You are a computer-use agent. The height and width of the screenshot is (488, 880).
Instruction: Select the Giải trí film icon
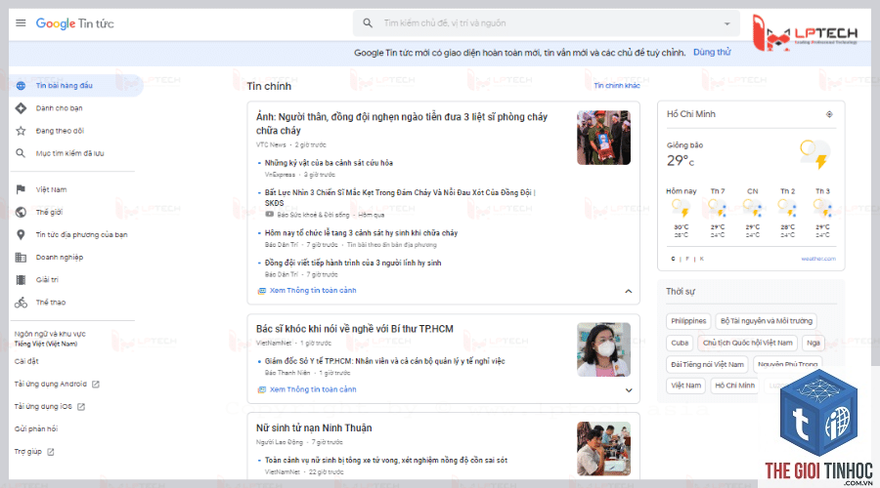[x=21, y=279]
